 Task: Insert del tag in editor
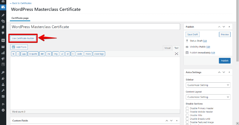[x=42, y=54]
